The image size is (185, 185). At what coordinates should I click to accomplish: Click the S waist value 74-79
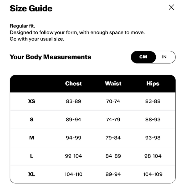(113, 119)
